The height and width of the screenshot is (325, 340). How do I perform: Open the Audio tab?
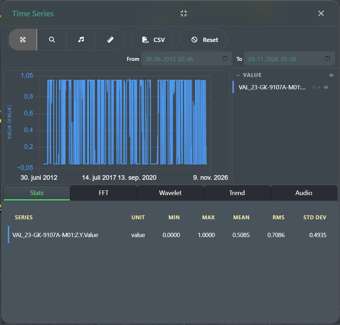click(304, 193)
